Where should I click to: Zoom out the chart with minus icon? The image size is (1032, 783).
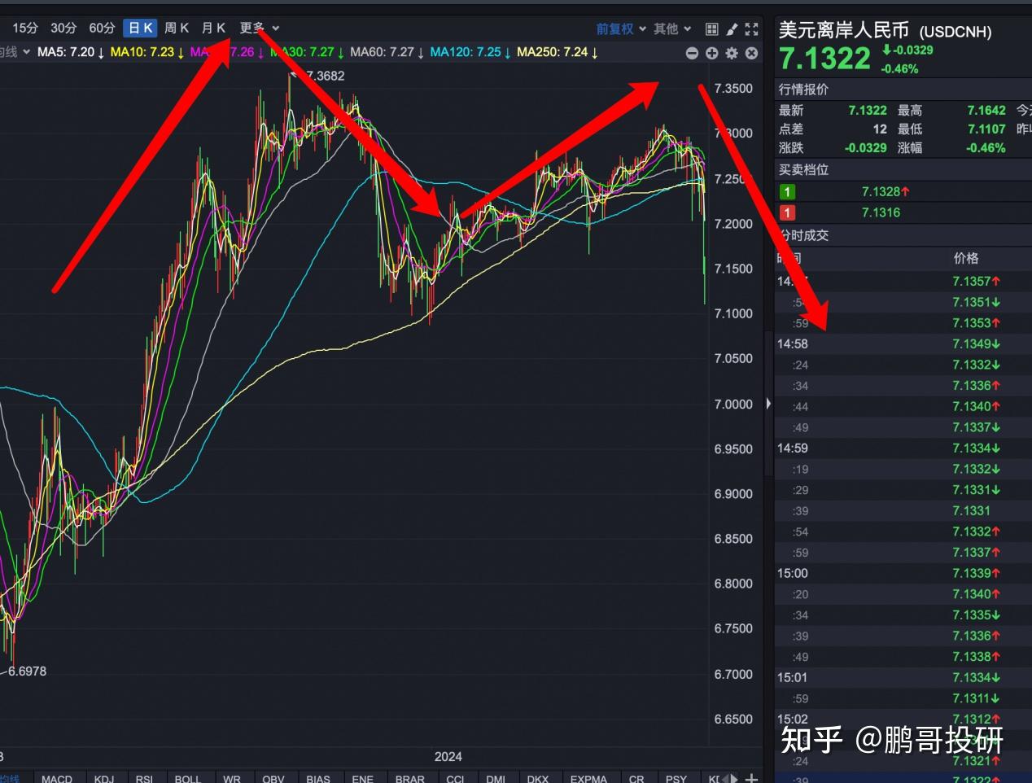click(x=691, y=52)
